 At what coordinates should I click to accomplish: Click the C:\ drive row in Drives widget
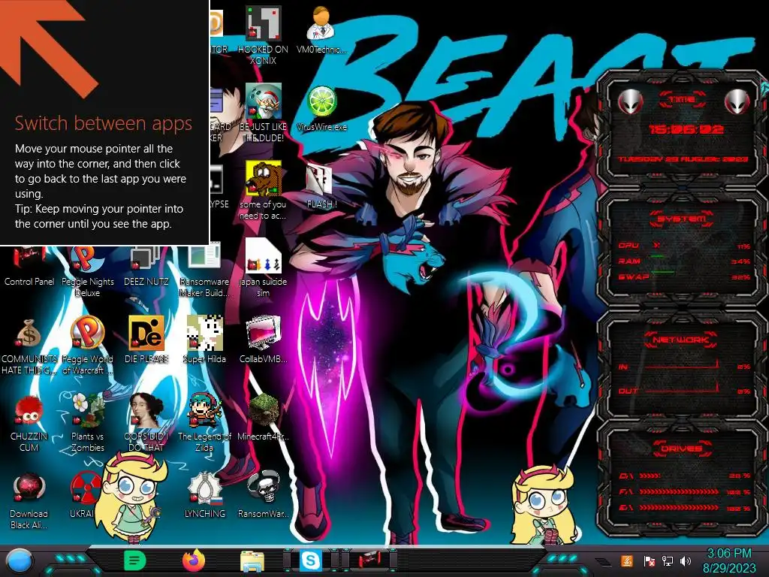[x=684, y=476]
